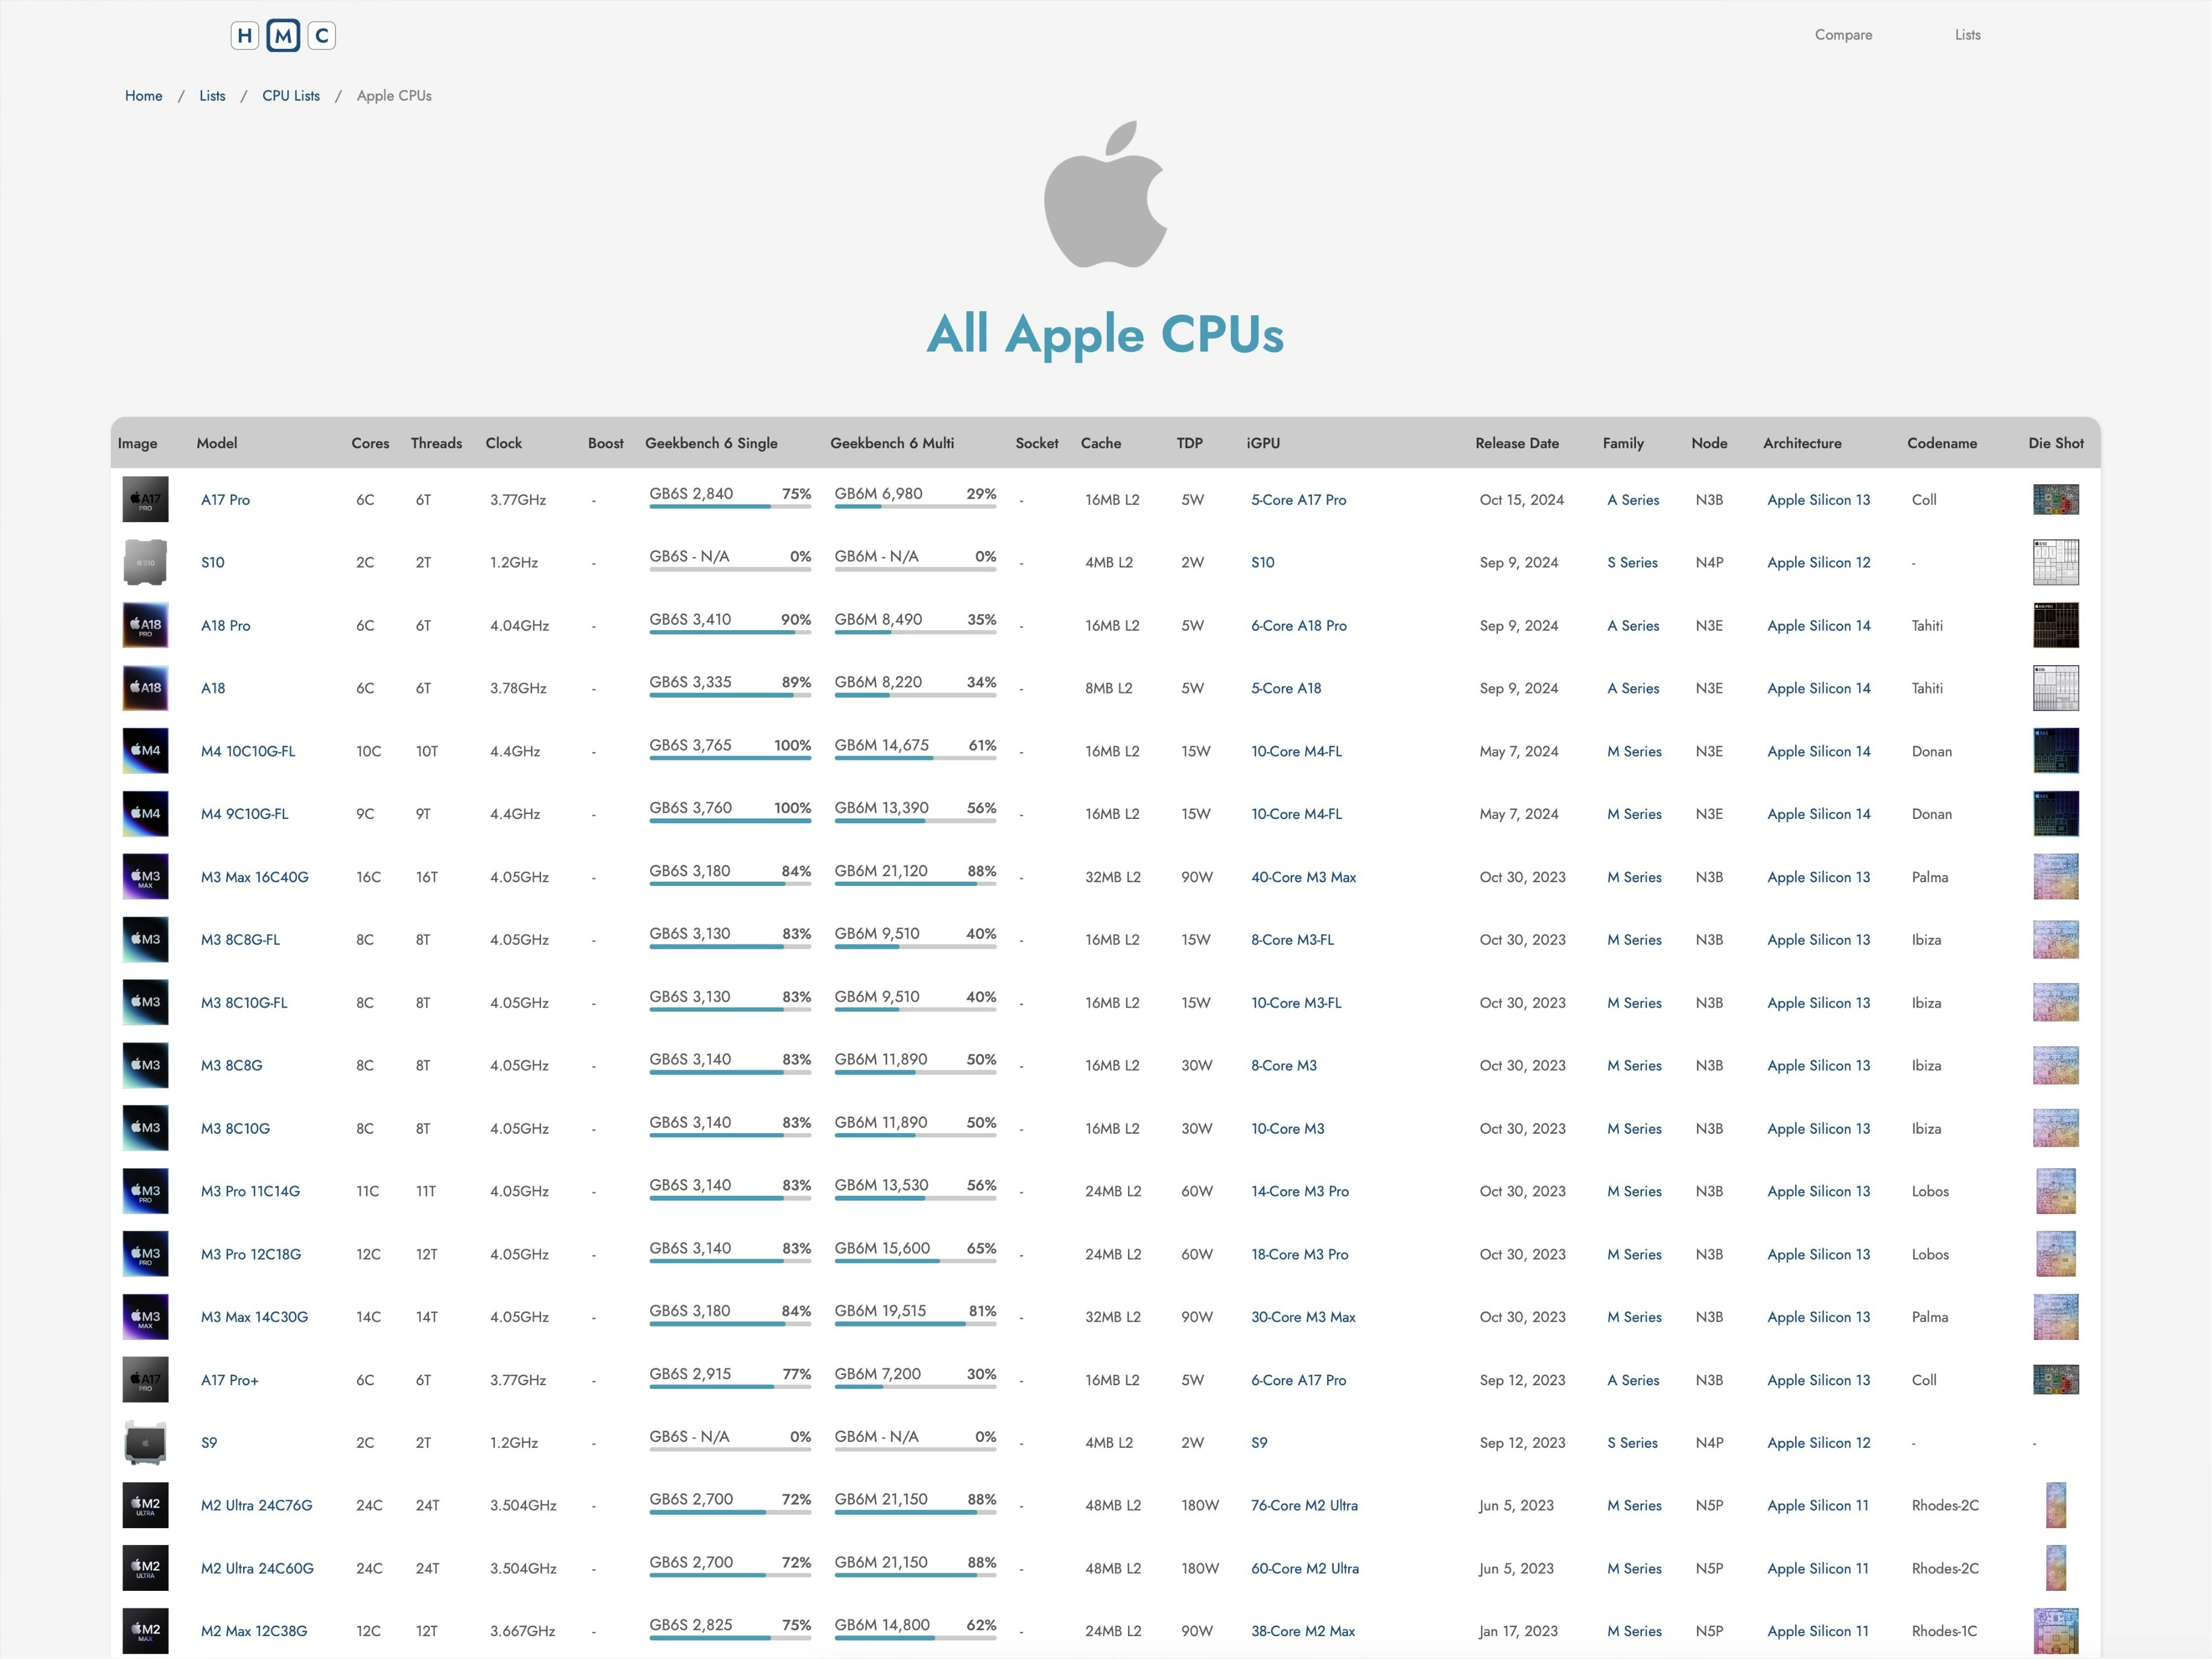
Task: View the M2 Ultra 24C60G die shot
Action: coord(2056,1569)
